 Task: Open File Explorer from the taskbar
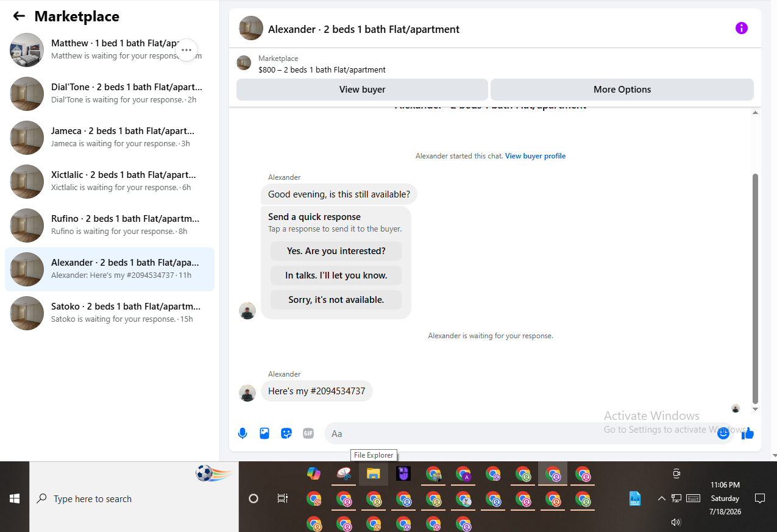(374, 473)
